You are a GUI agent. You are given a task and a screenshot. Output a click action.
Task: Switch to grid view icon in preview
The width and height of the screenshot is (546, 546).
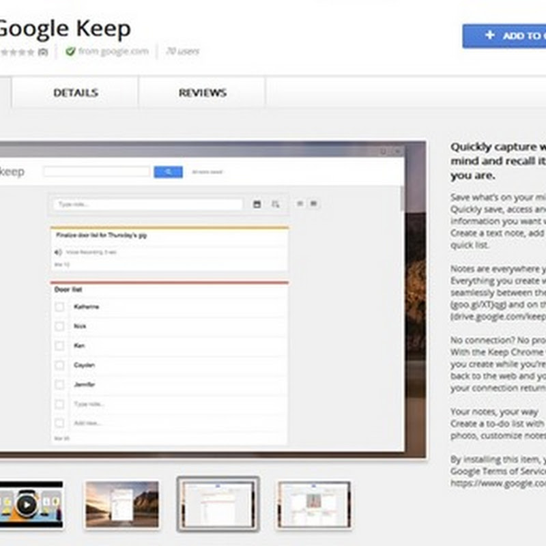point(313,203)
